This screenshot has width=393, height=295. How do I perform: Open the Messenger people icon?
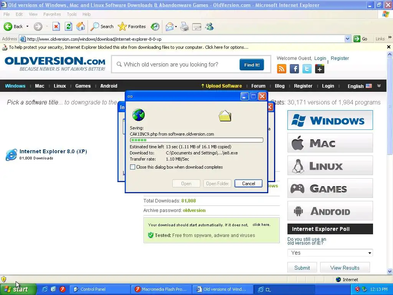209,27
